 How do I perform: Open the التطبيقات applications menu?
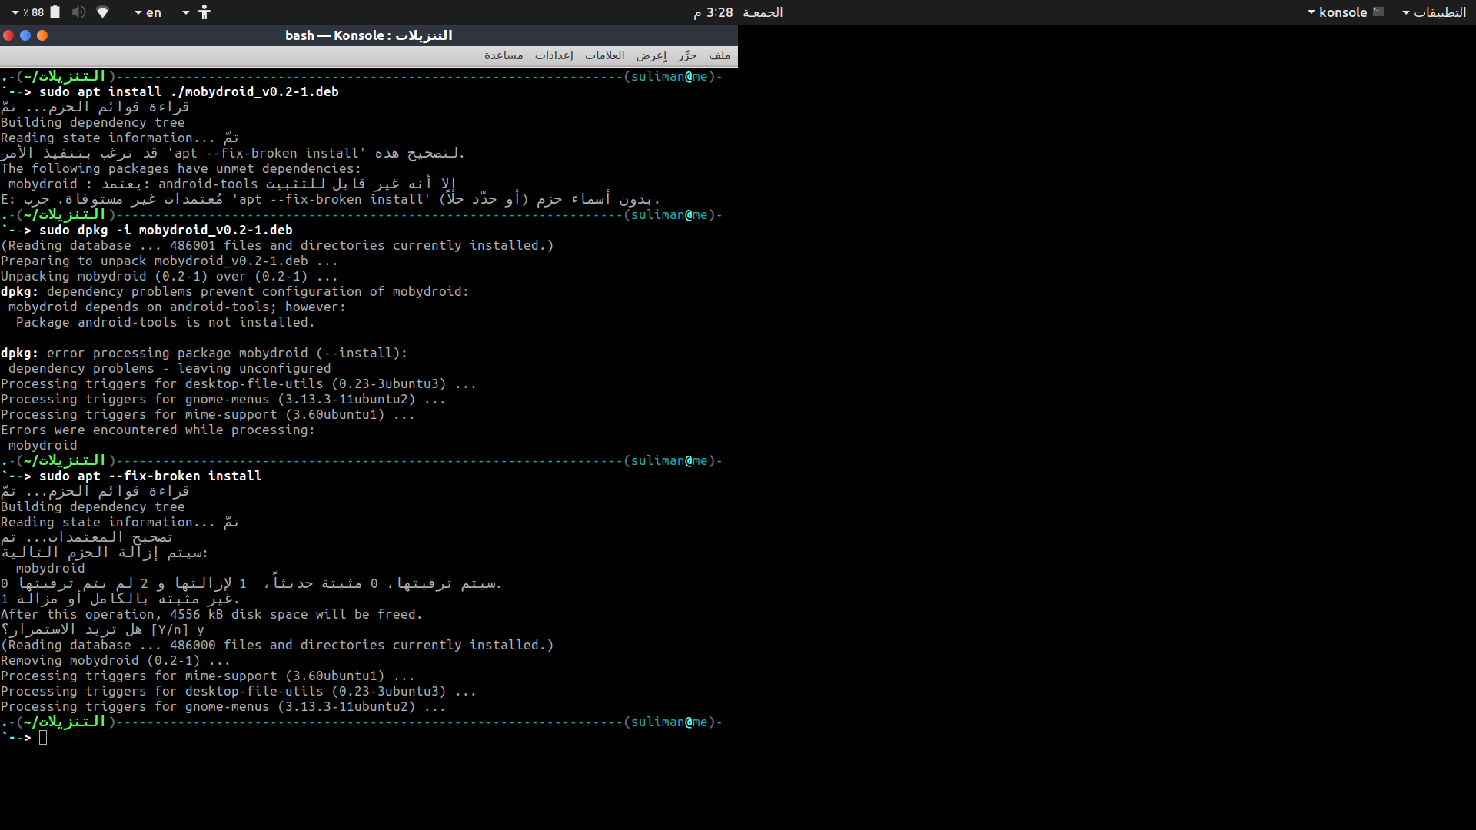pyautogui.click(x=1434, y=12)
